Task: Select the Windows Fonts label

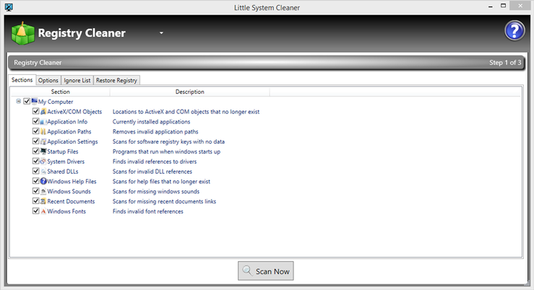Action: [x=66, y=211]
